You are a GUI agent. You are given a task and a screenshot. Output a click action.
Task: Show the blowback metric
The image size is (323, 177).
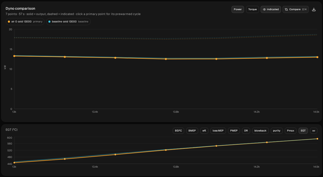[x=260, y=131]
